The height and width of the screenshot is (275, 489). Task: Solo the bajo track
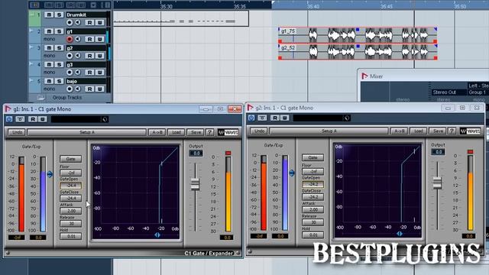point(59,81)
